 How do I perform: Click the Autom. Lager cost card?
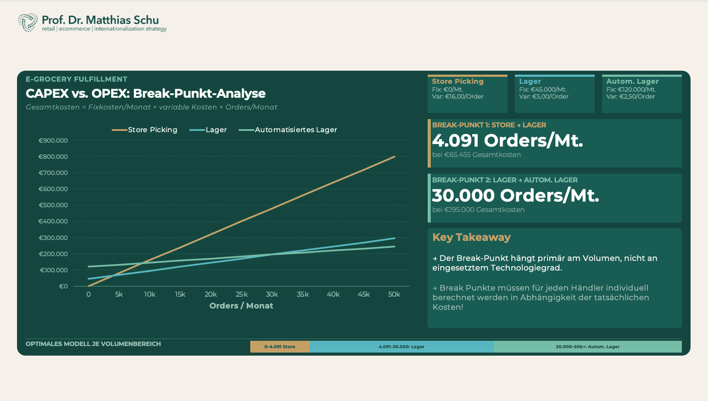pyautogui.click(x=642, y=94)
